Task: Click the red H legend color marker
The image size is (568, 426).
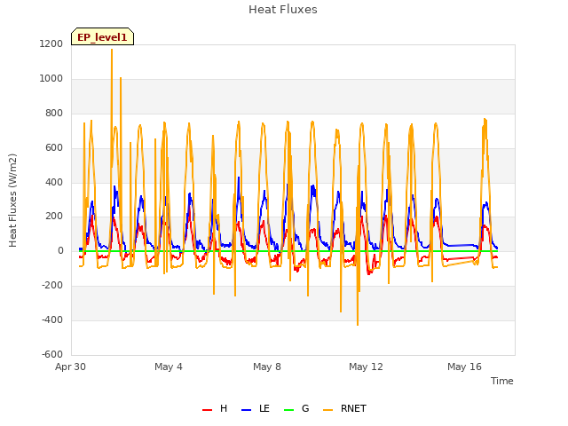Action: [x=207, y=410]
